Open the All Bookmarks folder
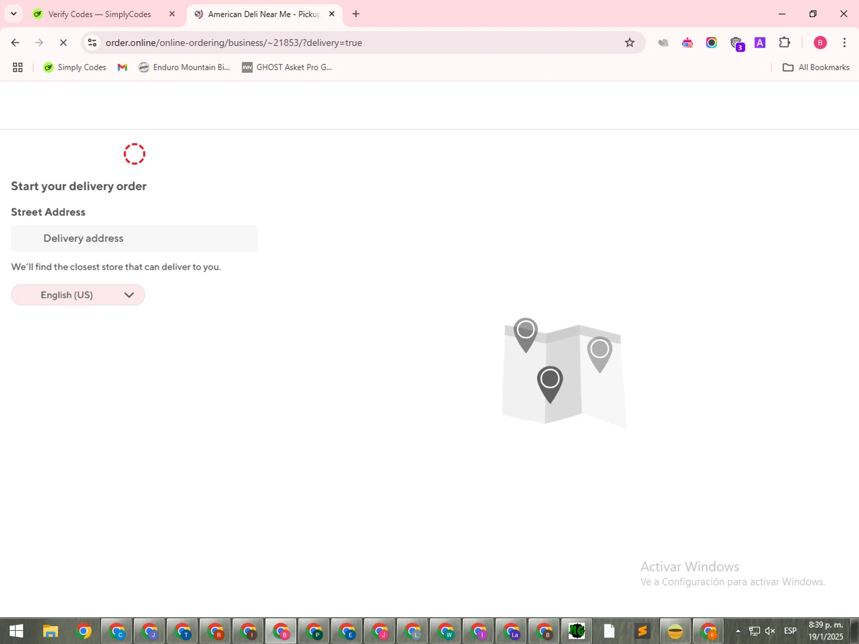Screen dimensions: 859x644 tap(816, 67)
